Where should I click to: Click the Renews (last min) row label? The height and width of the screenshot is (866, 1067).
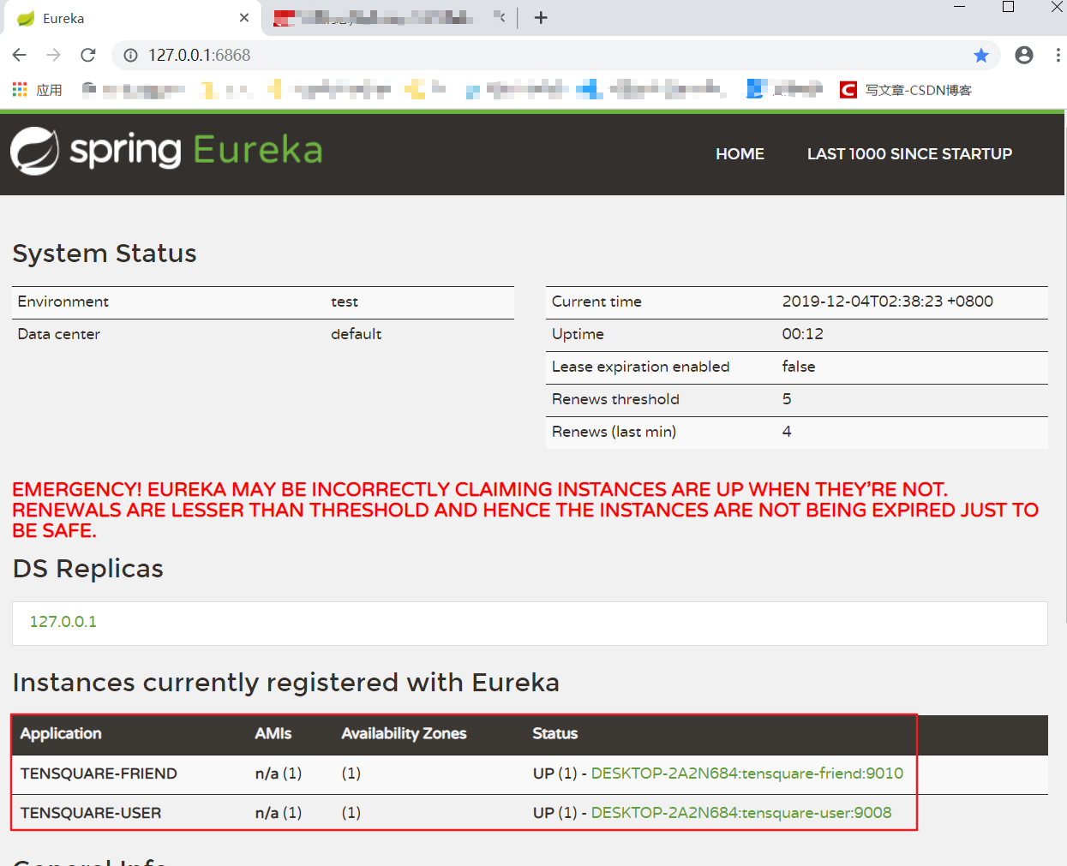(x=614, y=432)
